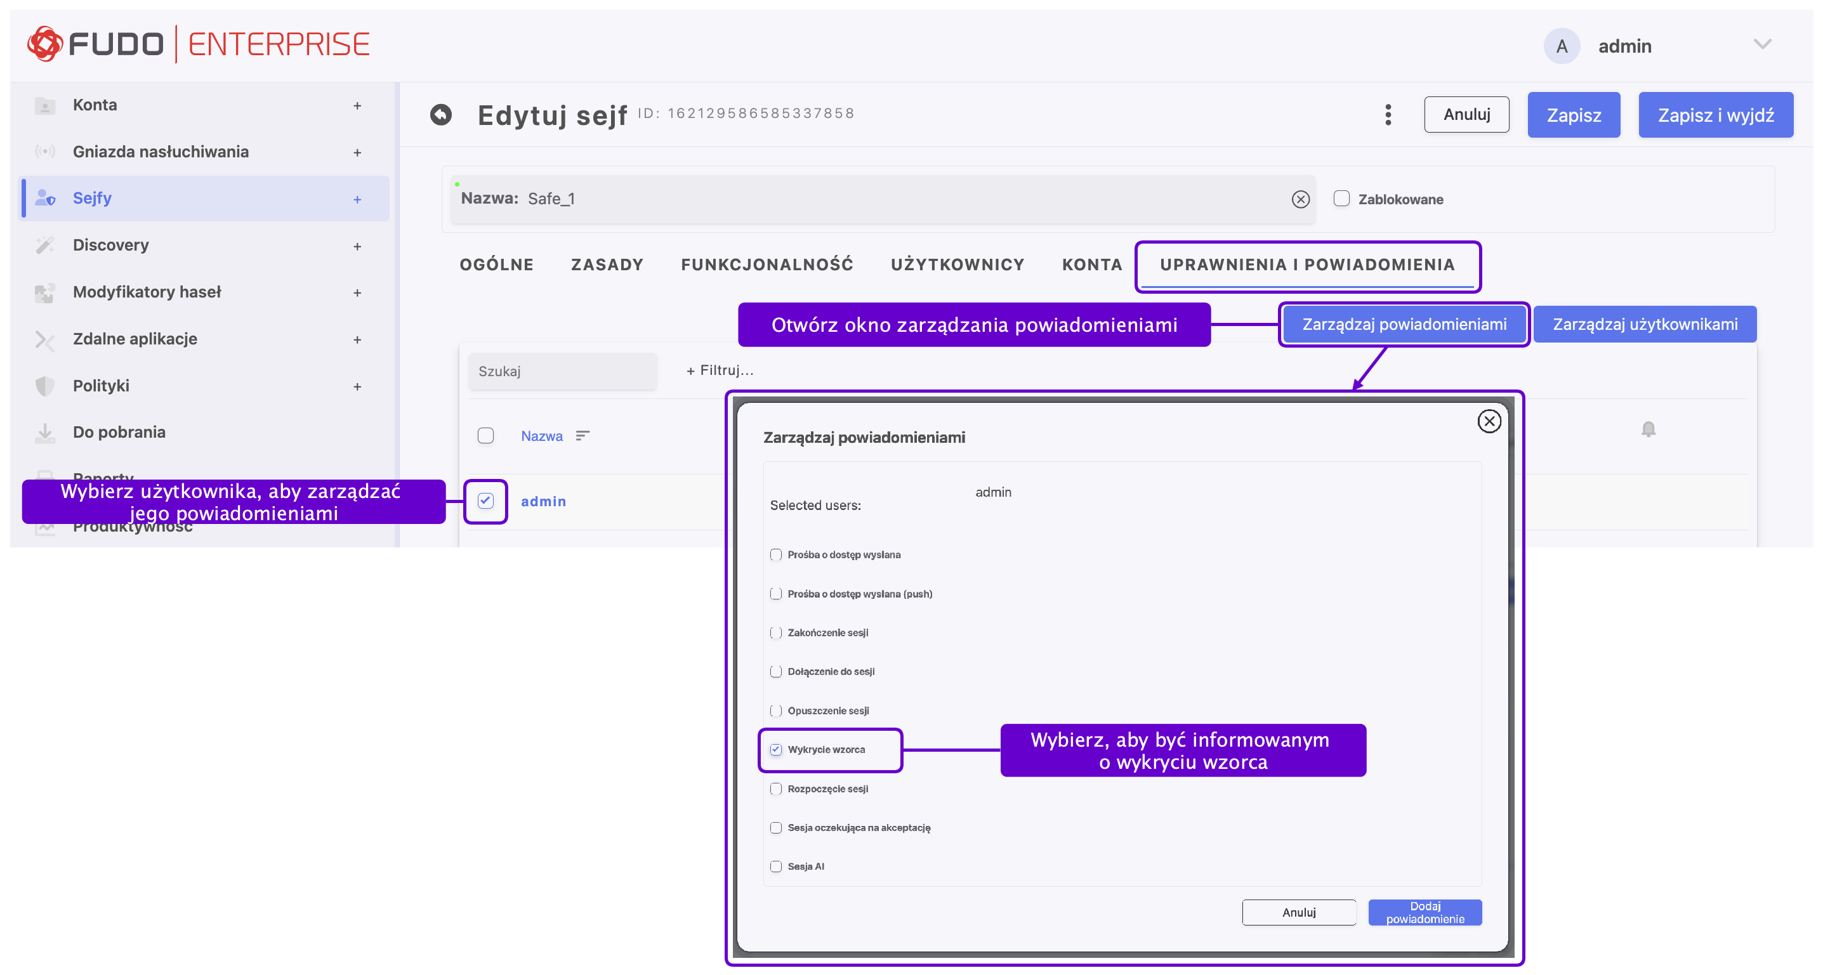
Task: Enable Prośba o dostęp wysłana (push) checkbox
Action: (x=775, y=594)
